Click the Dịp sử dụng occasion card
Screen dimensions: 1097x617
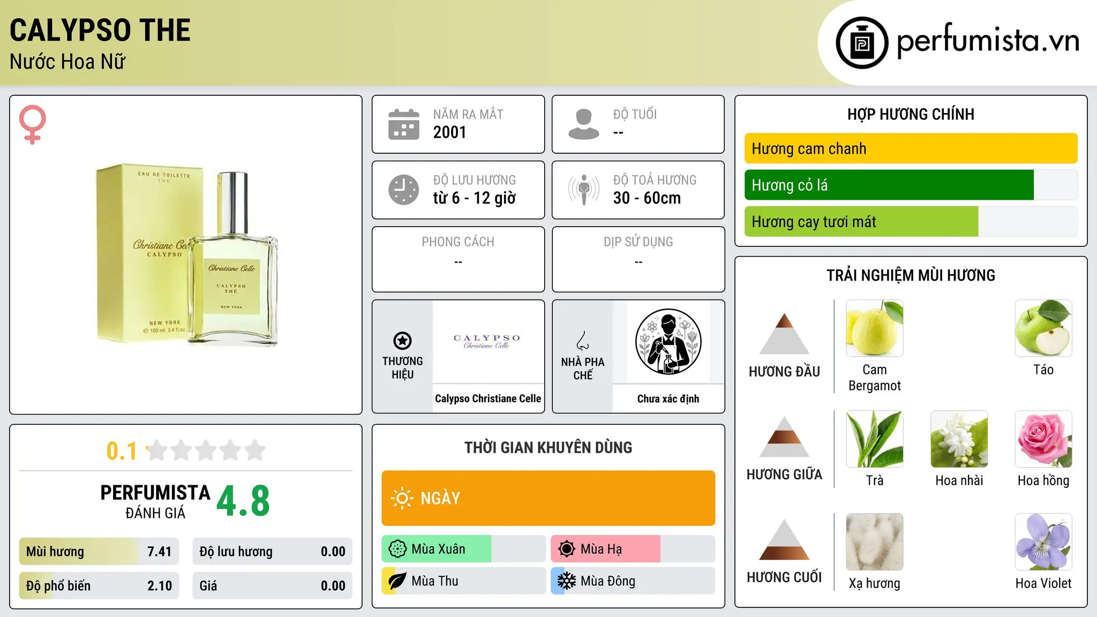(x=638, y=259)
